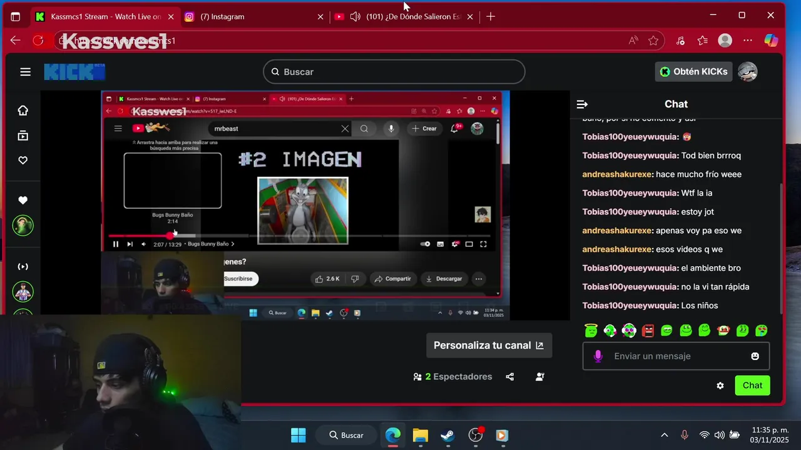Focus the Kick Buscar search field
This screenshot has height=450, width=801.
(394, 72)
